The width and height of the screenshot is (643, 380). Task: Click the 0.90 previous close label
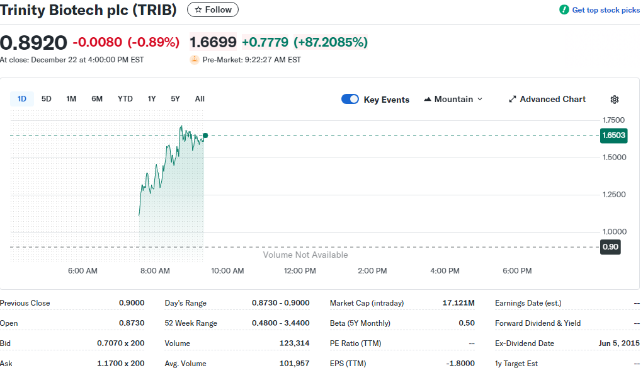click(x=610, y=247)
